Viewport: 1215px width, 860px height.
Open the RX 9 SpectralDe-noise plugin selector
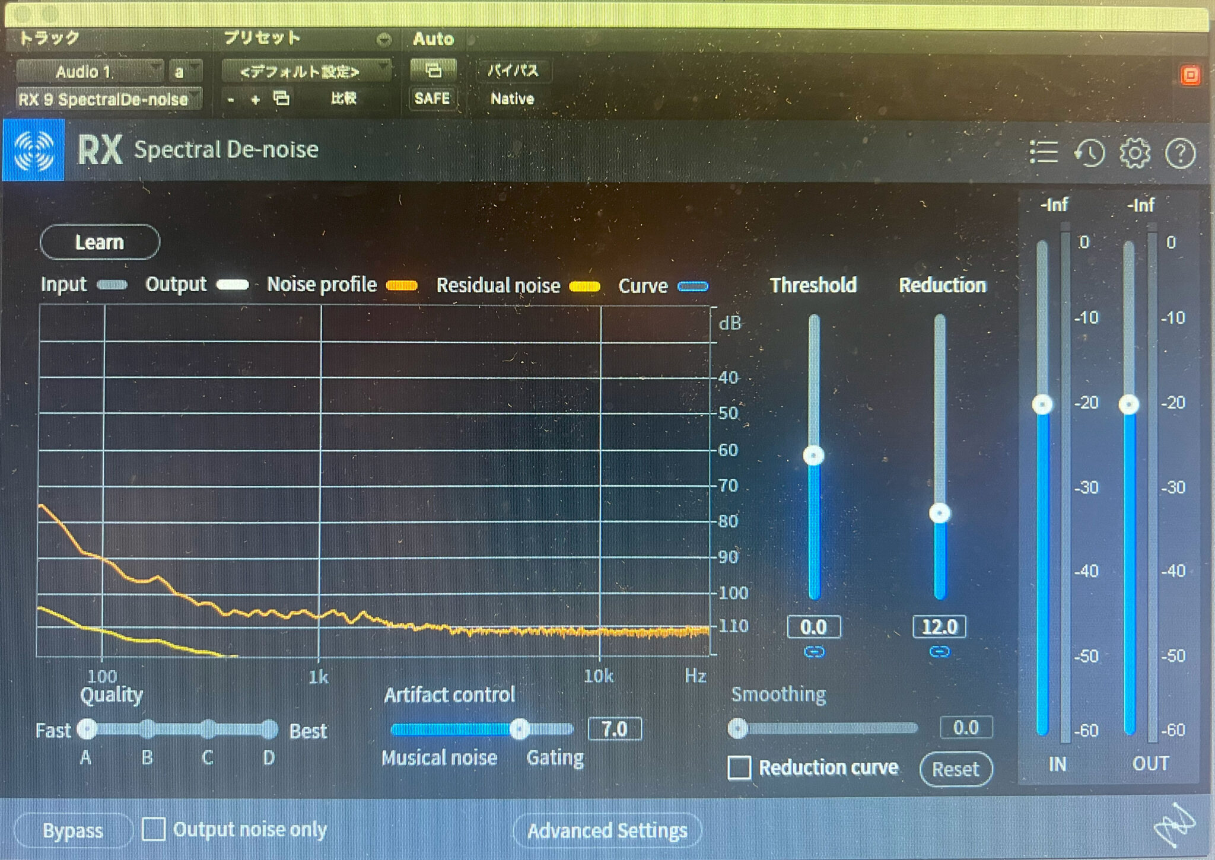coord(109,99)
